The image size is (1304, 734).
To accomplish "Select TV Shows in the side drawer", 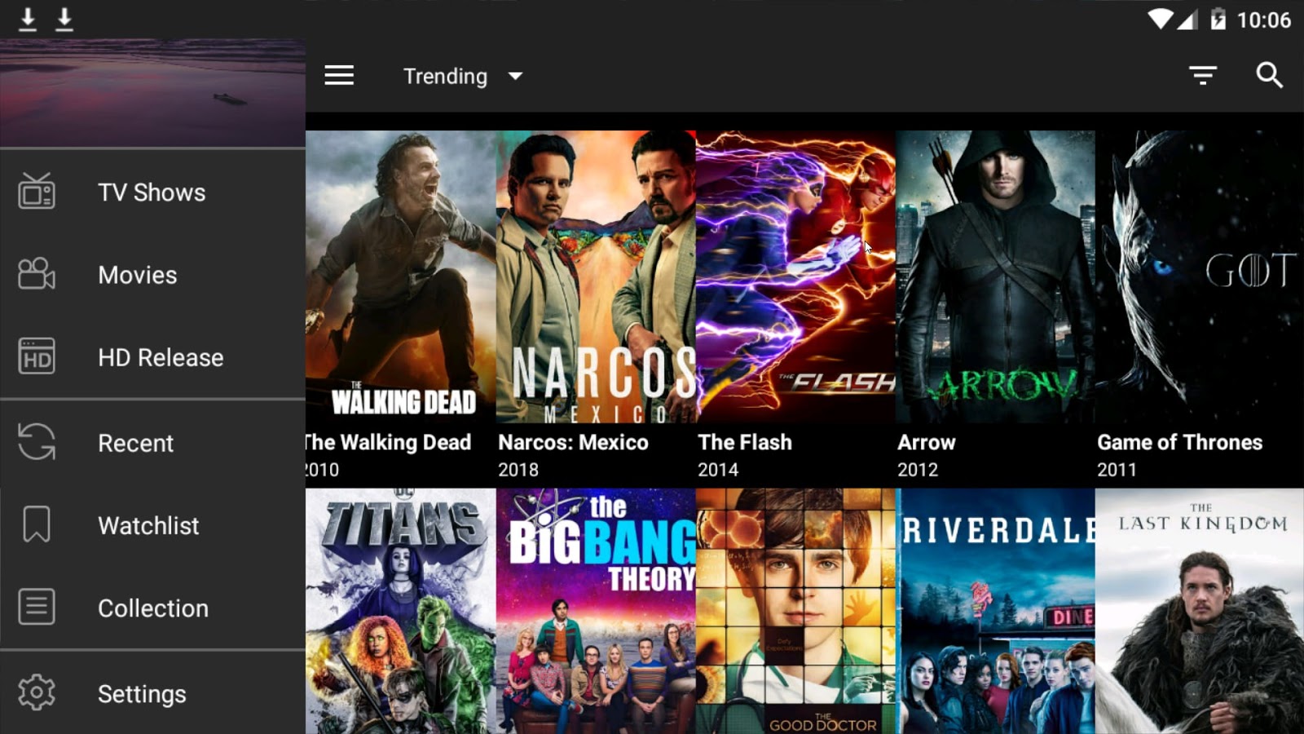I will click(152, 192).
